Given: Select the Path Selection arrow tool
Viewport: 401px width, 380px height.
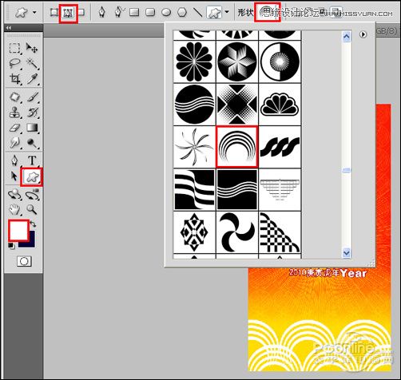Looking at the screenshot, I should pyautogui.click(x=14, y=176).
